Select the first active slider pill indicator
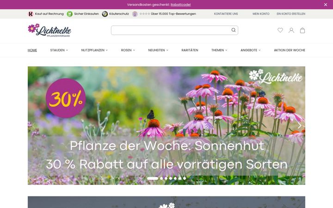This screenshot has height=208, width=333. coord(153,178)
